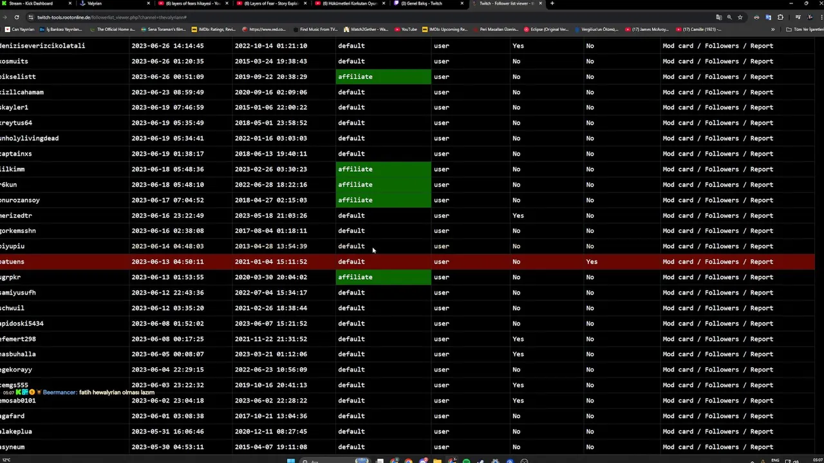Open Report for egekorayy

(x=761, y=370)
